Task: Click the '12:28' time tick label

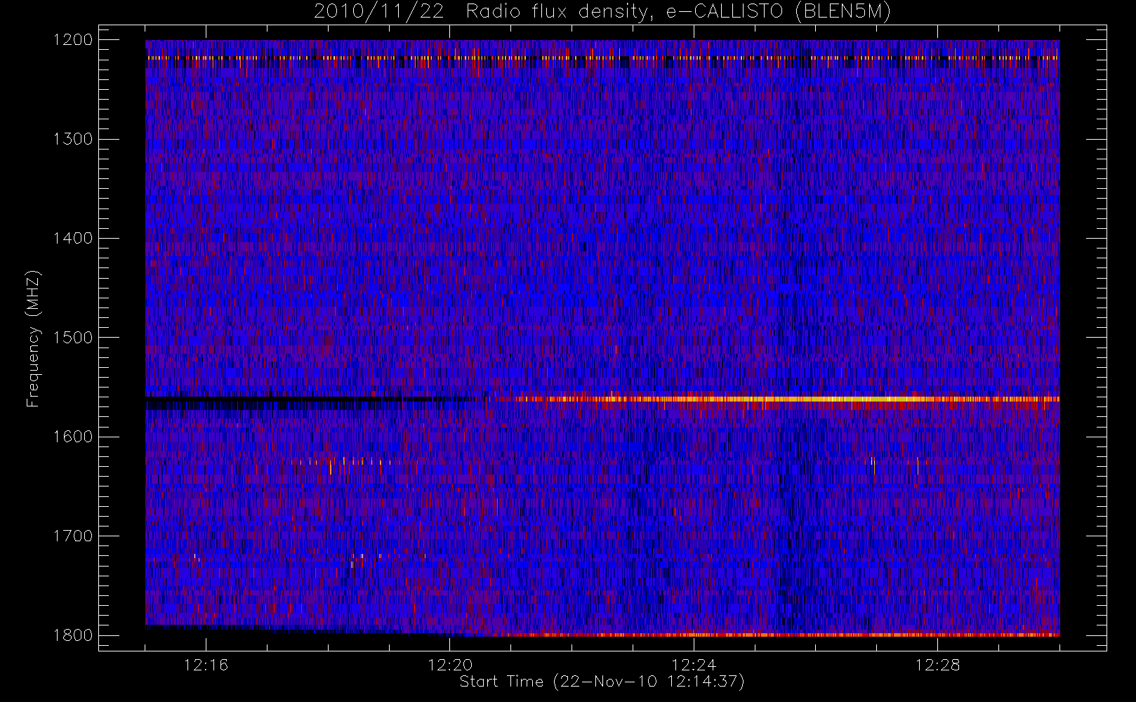Action: click(937, 665)
